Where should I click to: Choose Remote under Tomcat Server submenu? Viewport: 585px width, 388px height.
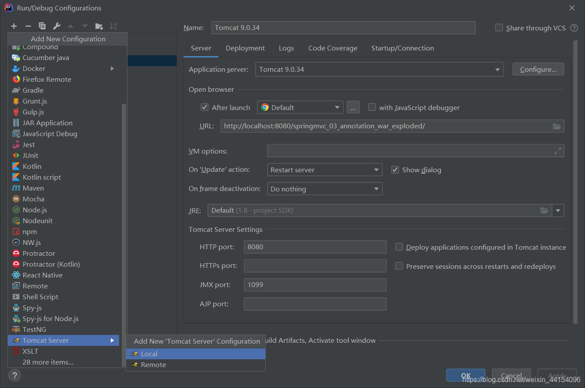coord(196,365)
